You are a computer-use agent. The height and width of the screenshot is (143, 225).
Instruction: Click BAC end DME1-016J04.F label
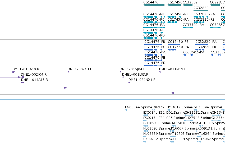tap(132, 69)
